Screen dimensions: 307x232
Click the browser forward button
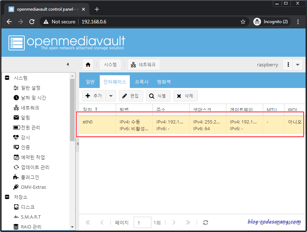[21, 22]
